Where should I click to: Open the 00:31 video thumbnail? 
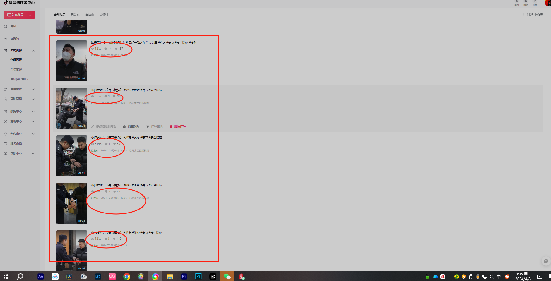[x=71, y=156]
